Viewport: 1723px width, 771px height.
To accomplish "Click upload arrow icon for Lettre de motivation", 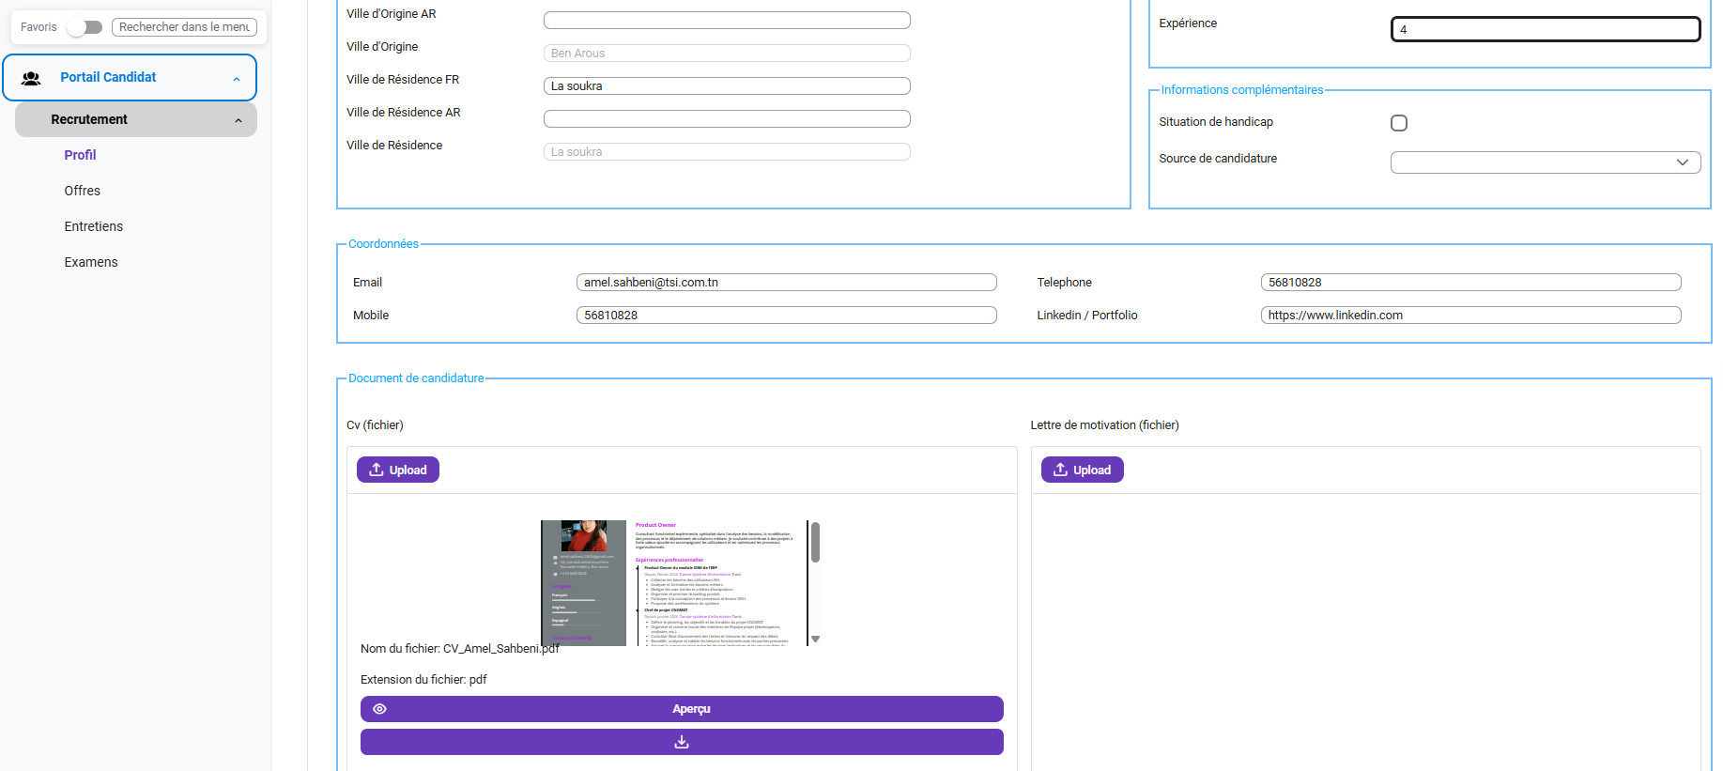I will (x=1060, y=470).
